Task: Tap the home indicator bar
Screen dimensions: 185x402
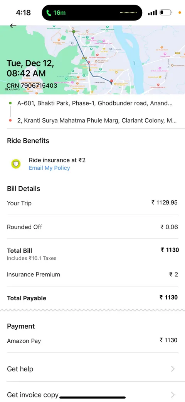Action: (x=92, y=398)
